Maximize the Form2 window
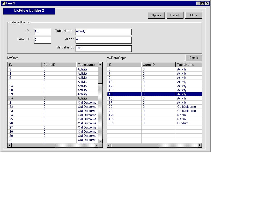Screen dimensions: 265x199 203,3
